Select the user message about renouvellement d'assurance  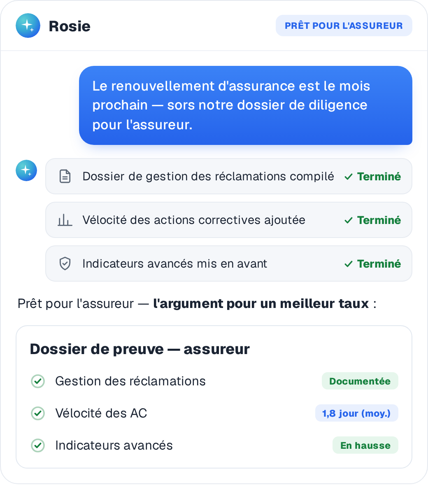point(246,105)
